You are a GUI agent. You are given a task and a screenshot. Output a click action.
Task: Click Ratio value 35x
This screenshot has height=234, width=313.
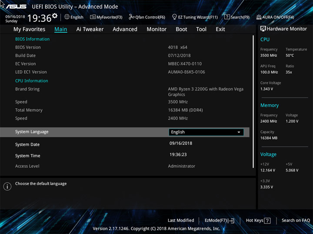[289, 72]
